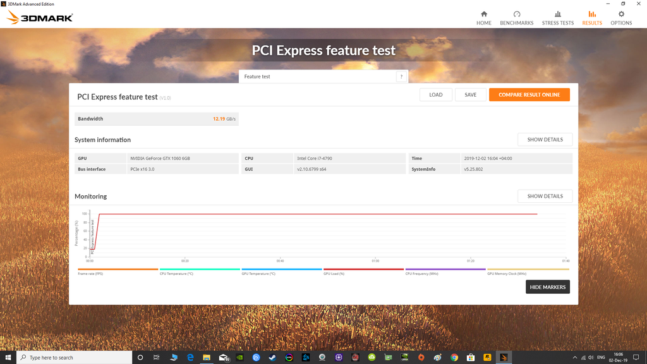Open the network tray icon
The height and width of the screenshot is (364, 647).
[x=583, y=358]
